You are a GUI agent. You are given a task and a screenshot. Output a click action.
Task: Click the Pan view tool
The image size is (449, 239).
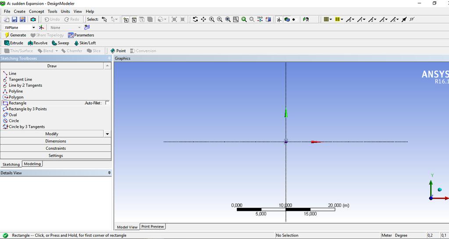[203, 19]
